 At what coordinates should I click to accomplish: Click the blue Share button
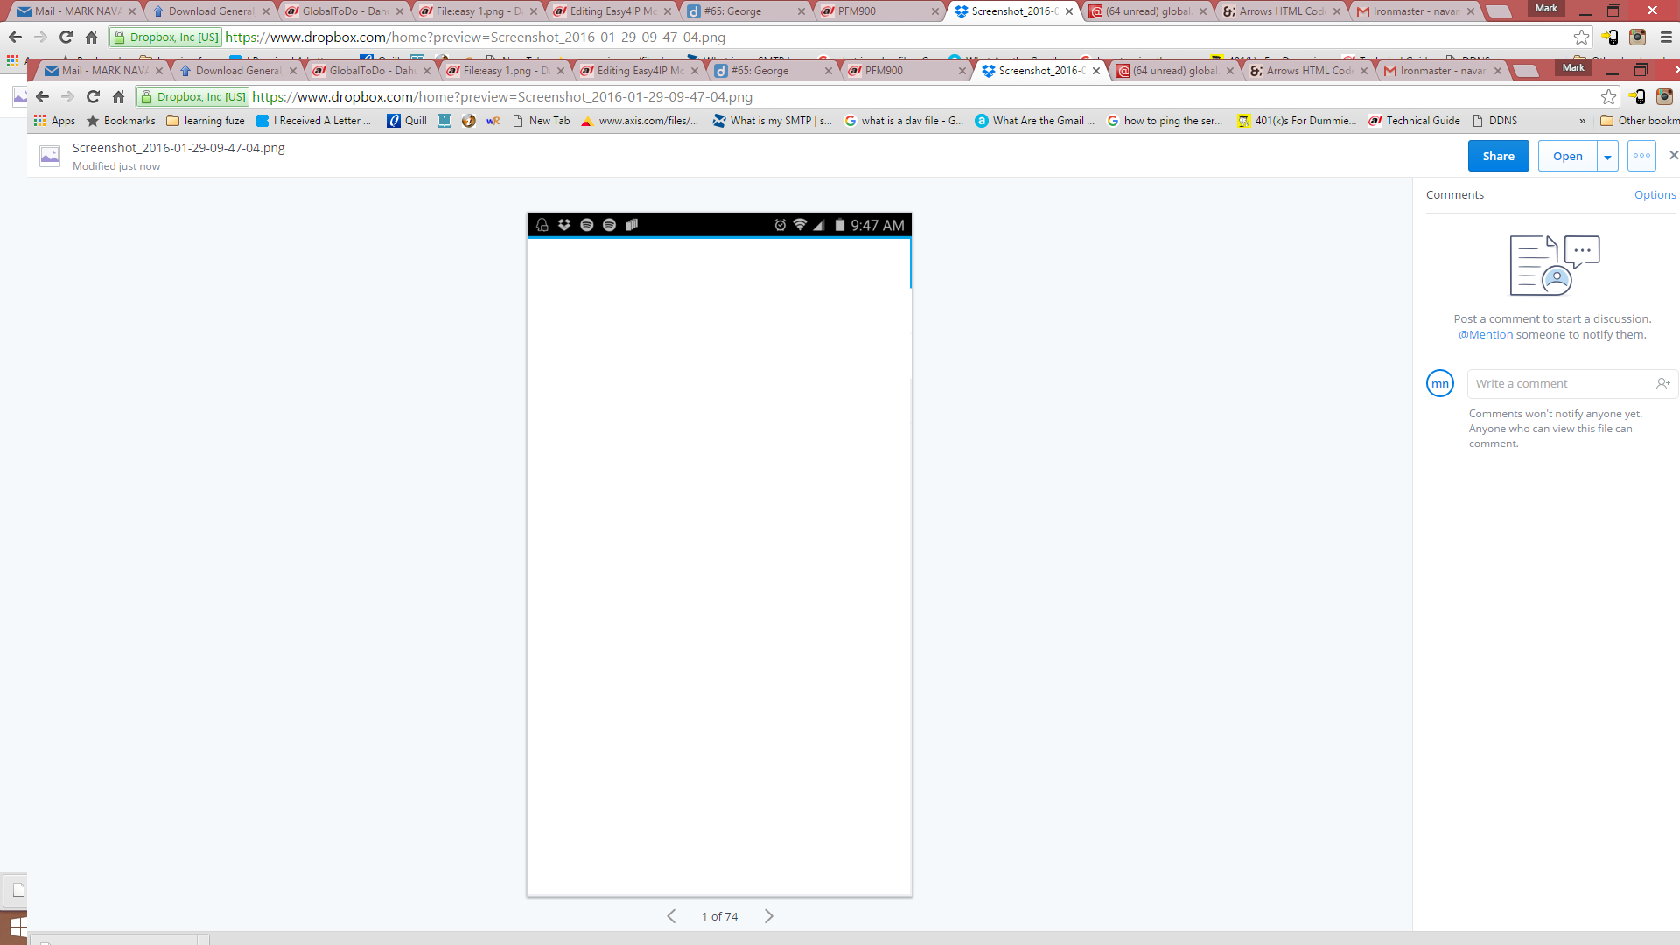point(1498,156)
